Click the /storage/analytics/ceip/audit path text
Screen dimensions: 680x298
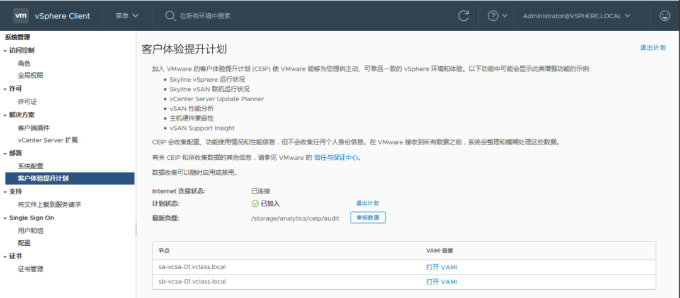click(295, 218)
